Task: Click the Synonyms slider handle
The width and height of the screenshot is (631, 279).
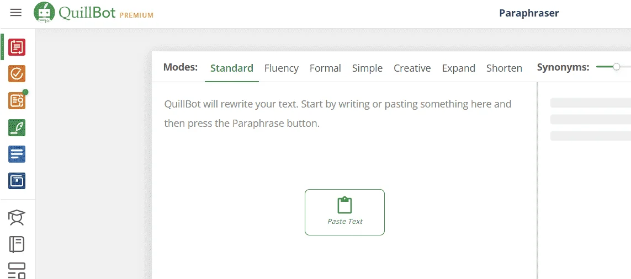Action: (x=616, y=67)
